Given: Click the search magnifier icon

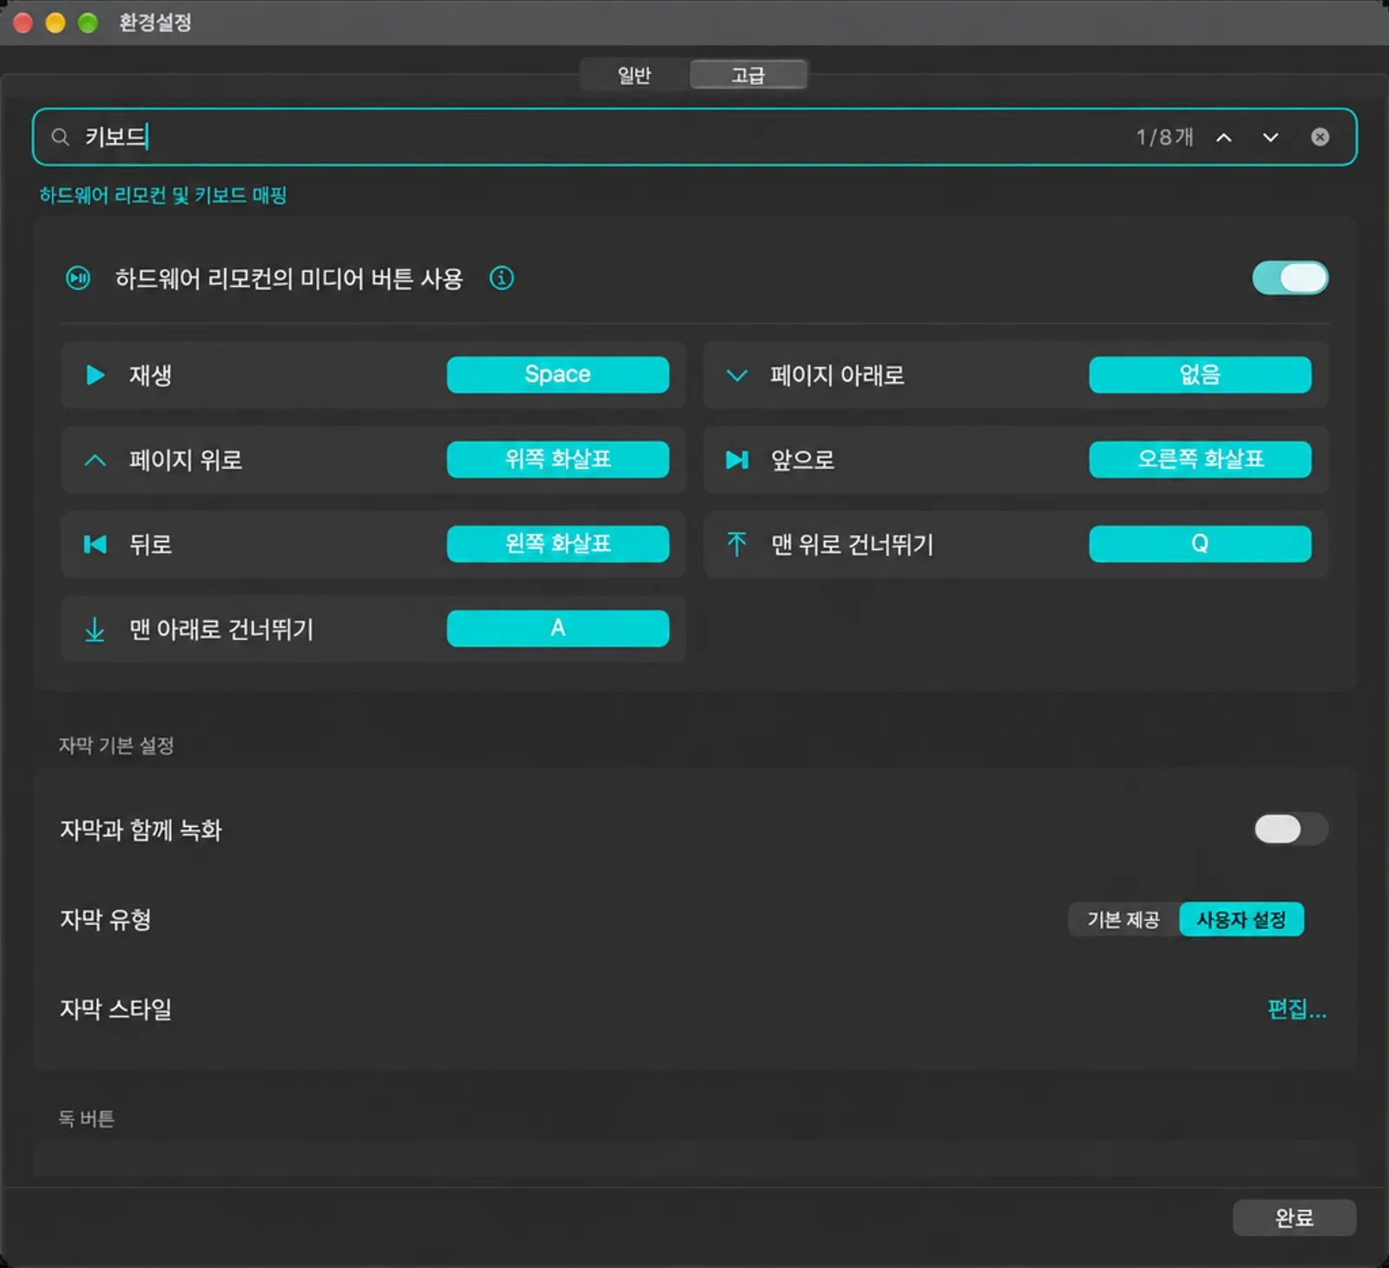Looking at the screenshot, I should (60, 137).
